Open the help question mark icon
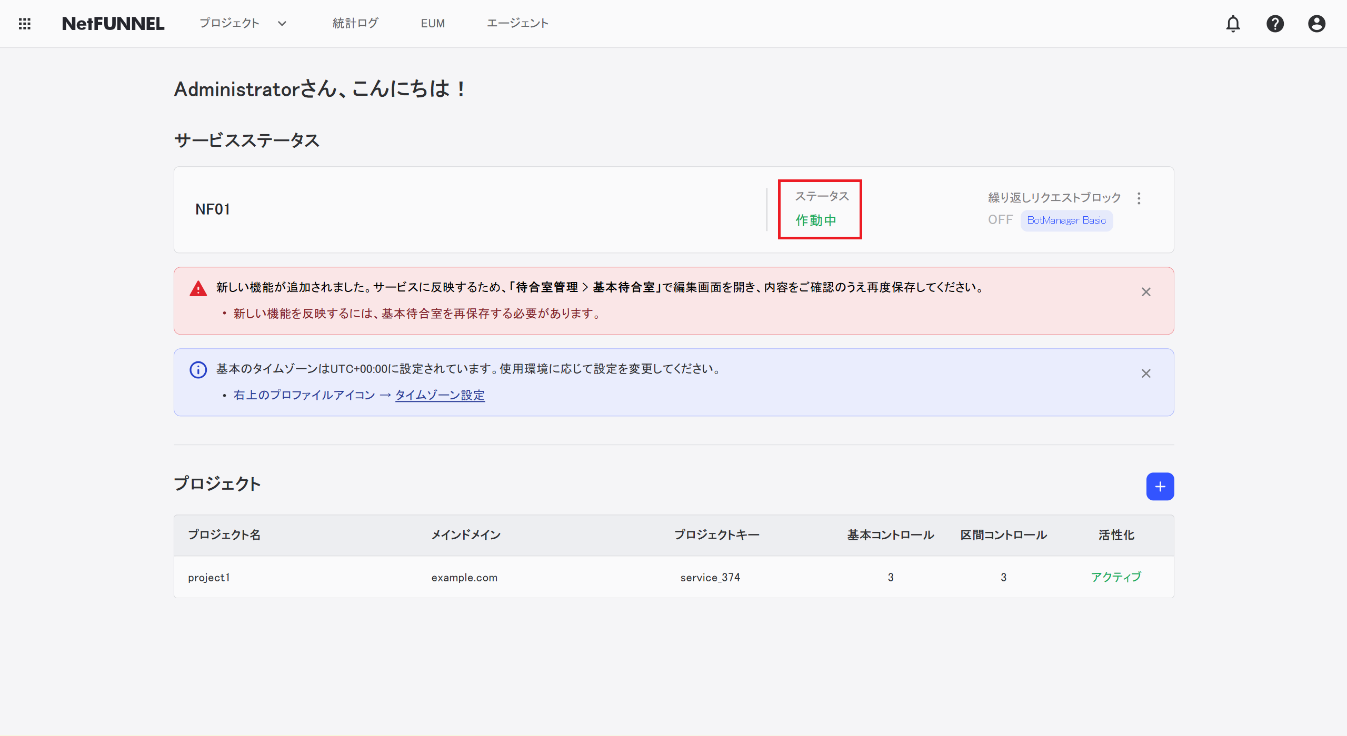This screenshot has height=736, width=1347. click(1274, 24)
